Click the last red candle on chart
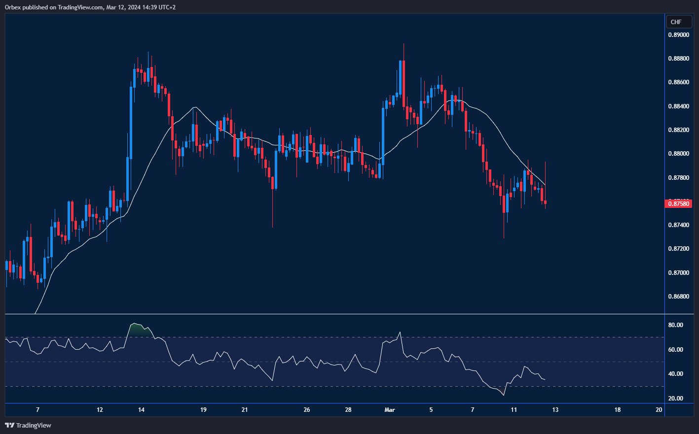699x434 pixels. coord(545,202)
